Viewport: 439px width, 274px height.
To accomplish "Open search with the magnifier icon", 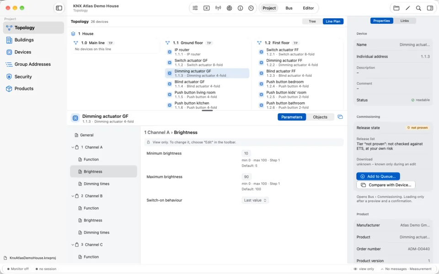I will click(418, 8).
